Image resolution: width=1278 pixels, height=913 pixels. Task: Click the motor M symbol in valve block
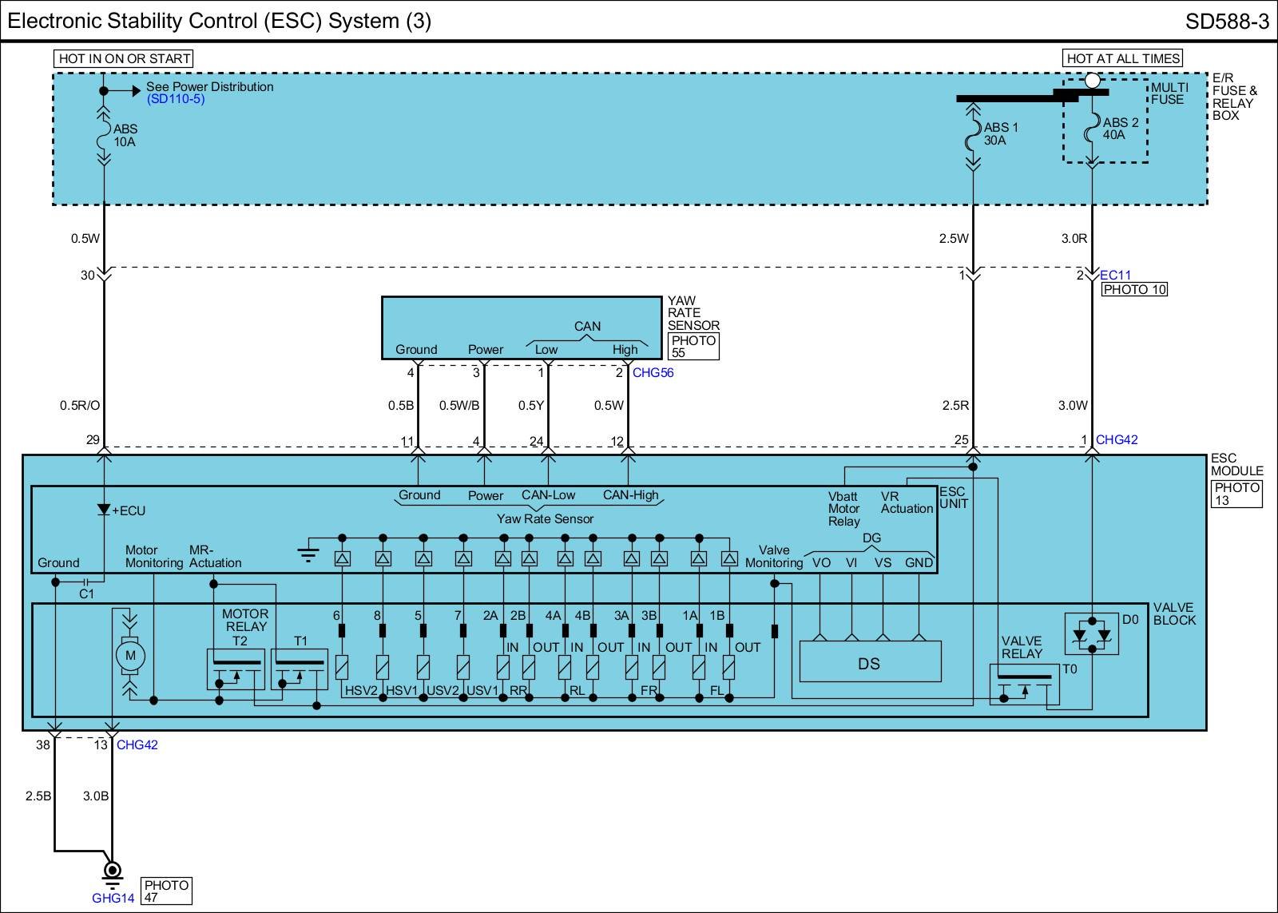pos(130,656)
